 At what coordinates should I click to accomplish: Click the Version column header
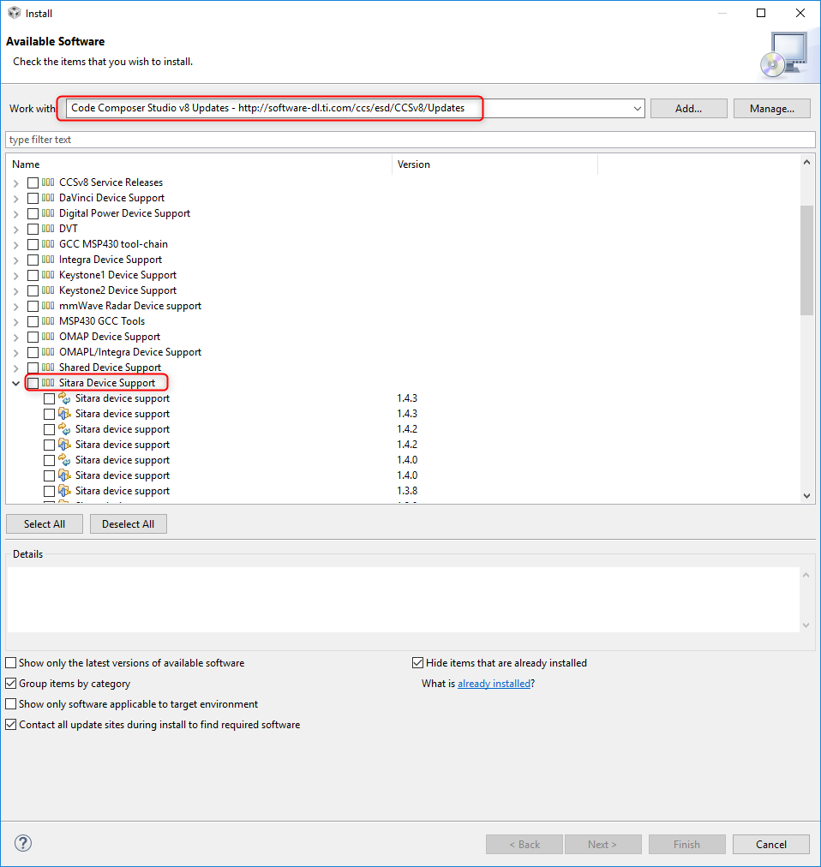[x=495, y=164]
